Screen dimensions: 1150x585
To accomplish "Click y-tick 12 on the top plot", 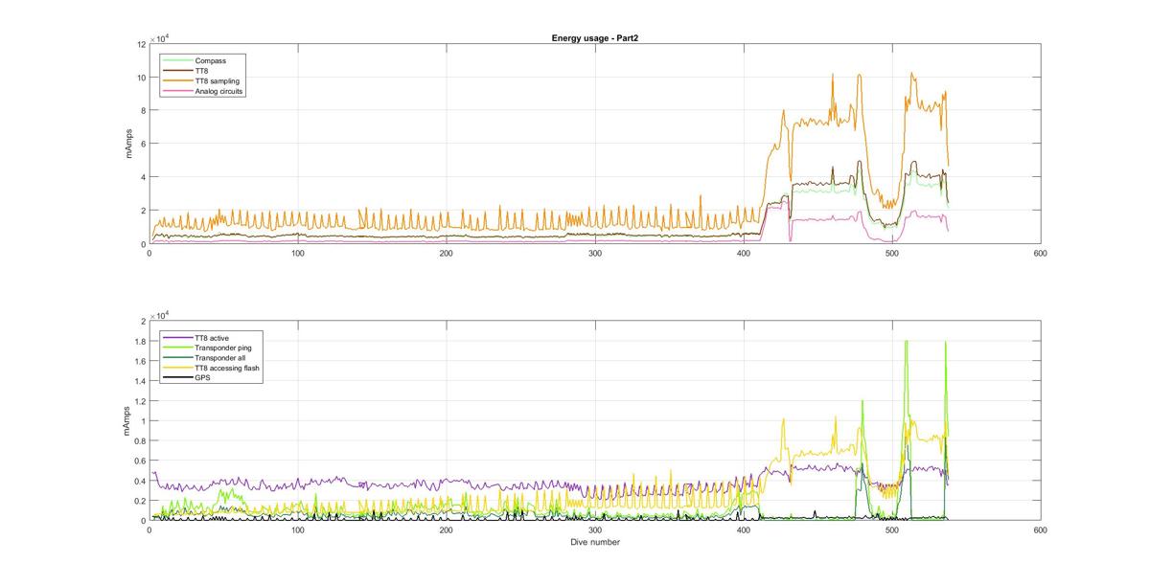I will point(141,44).
